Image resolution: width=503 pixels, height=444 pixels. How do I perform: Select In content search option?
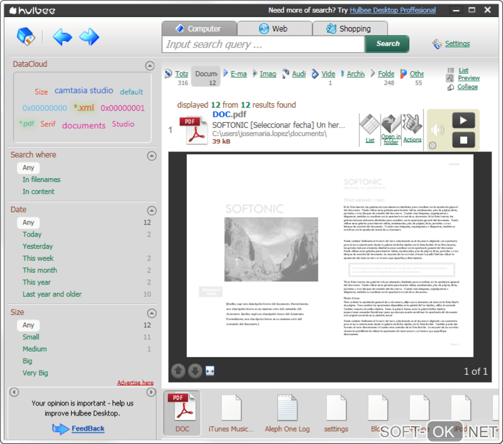coord(38,192)
